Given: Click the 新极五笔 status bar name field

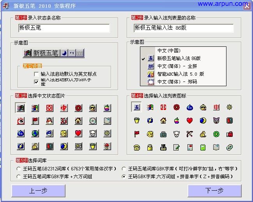Looking at the screenshot, I should 64,28.
